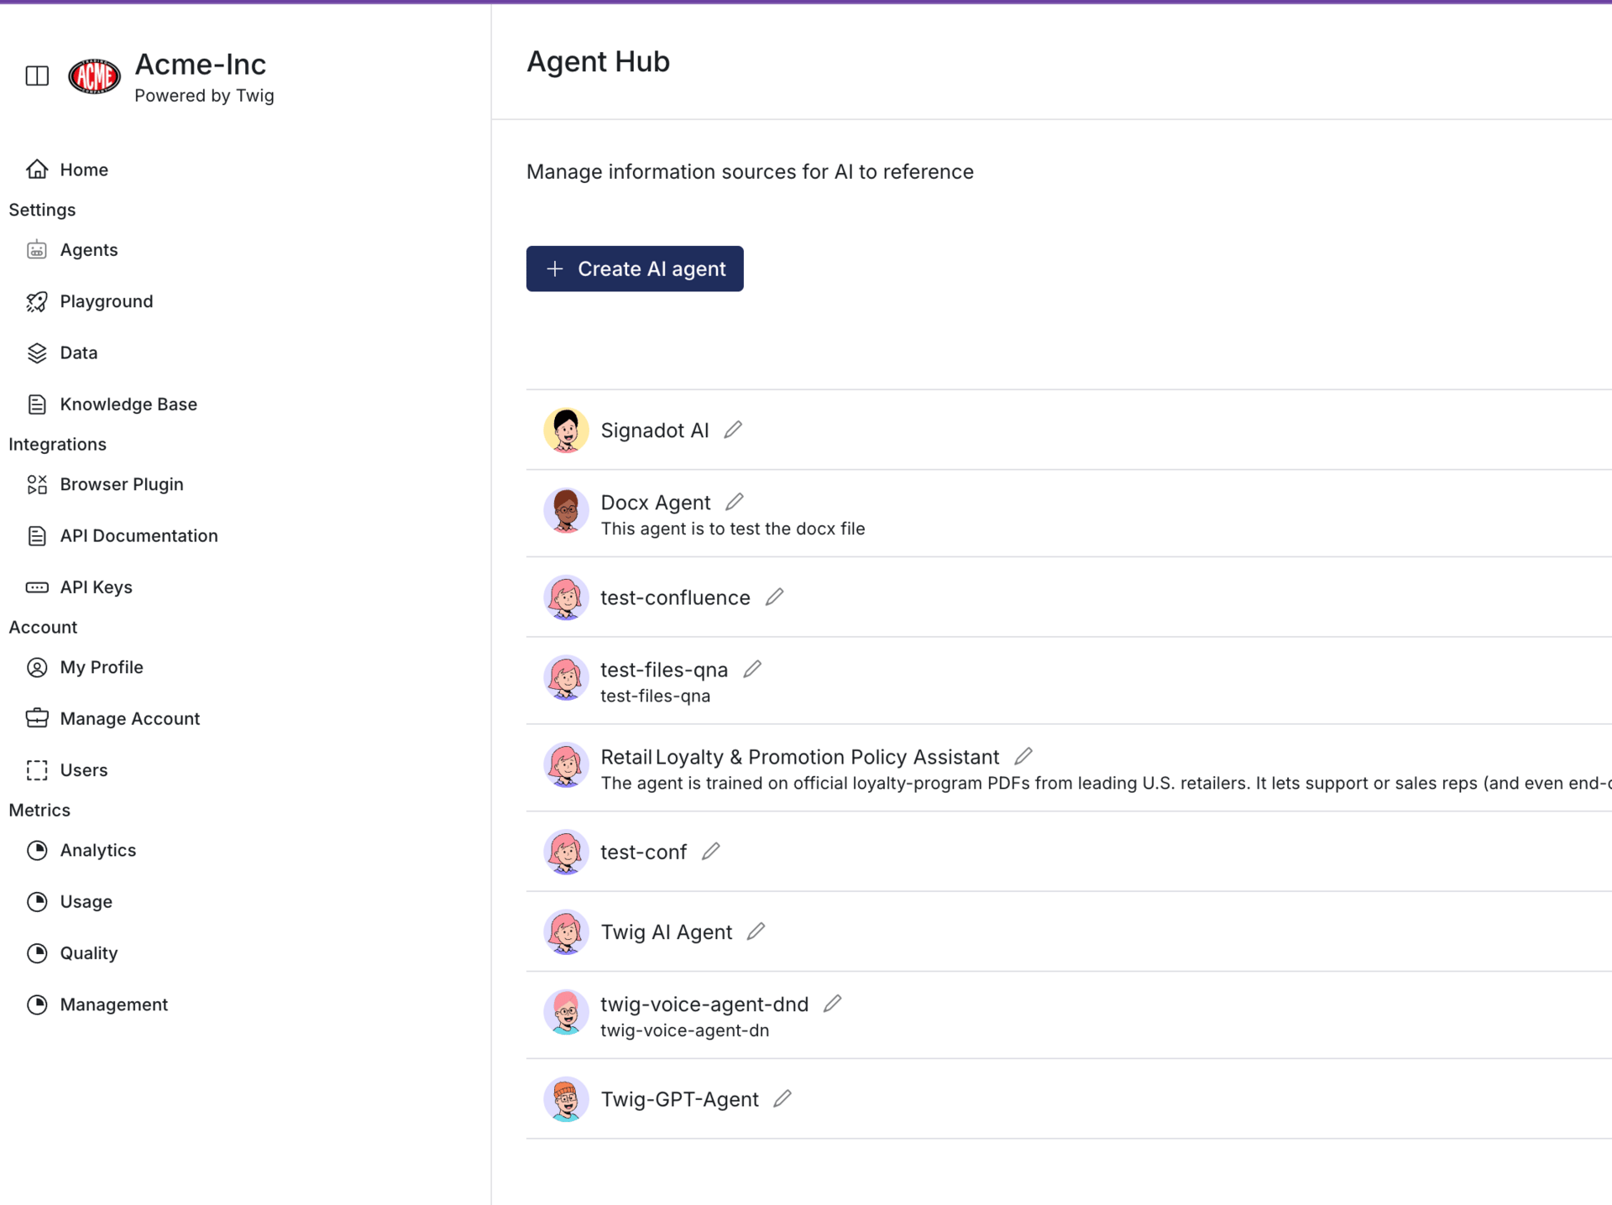The height and width of the screenshot is (1205, 1612).
Task: Click edit pencil next to Signadot AI
Action: click(733, 430)
